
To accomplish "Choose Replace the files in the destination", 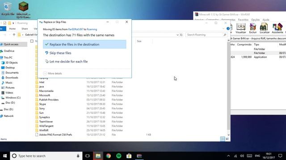I will pos(84,44).
